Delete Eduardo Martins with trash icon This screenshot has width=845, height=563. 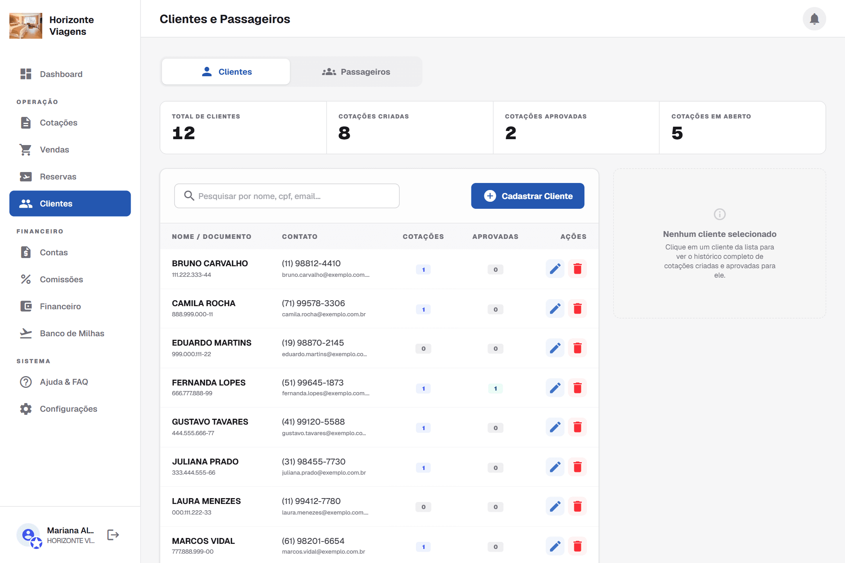[577, 348]
